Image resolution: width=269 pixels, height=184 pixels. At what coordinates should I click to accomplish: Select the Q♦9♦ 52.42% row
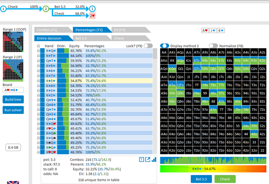point(96,100)
